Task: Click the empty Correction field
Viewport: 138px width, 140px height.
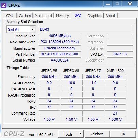Action: click(x=120, y=36)
